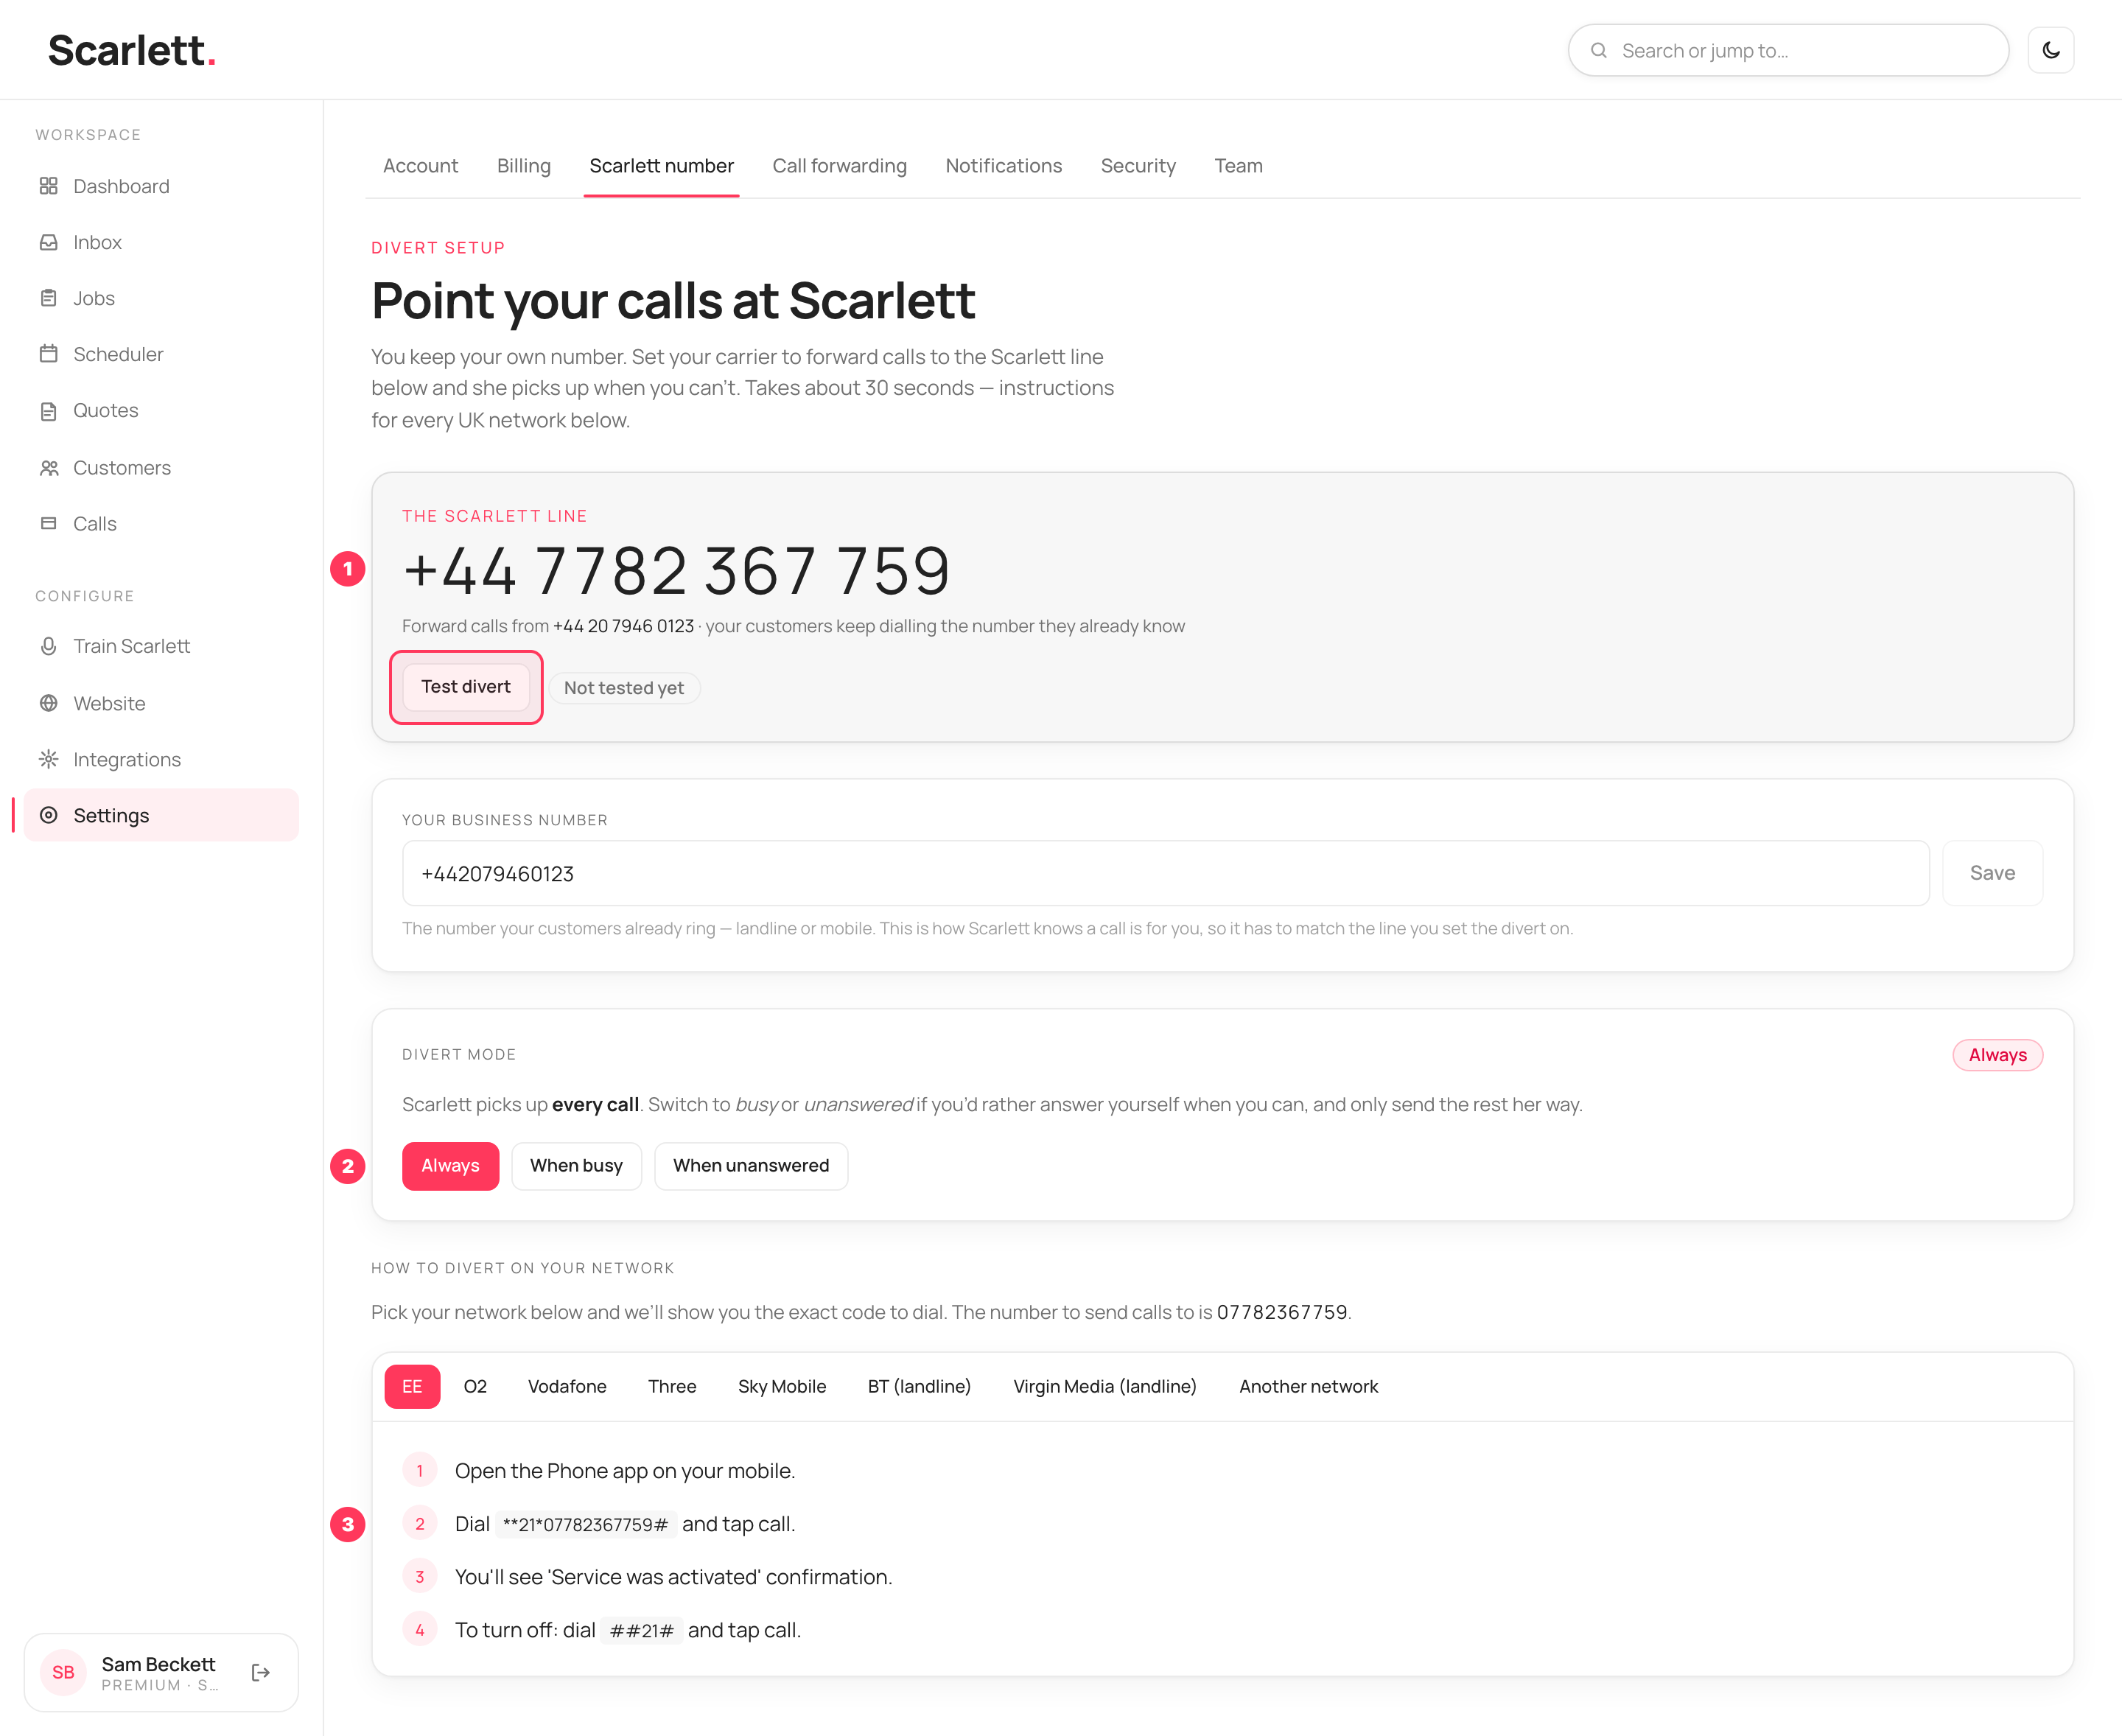Screen dimensions: 2122x1736
Task: Click the Integrations icon
Action: pyautogui.click(x=48, y=759)
